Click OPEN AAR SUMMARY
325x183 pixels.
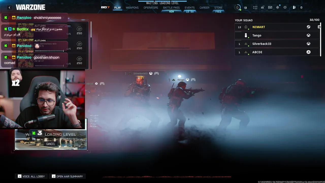tap(67, 176)
